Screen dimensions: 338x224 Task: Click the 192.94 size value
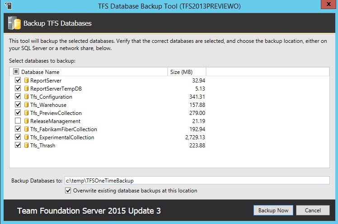(197, 129)
